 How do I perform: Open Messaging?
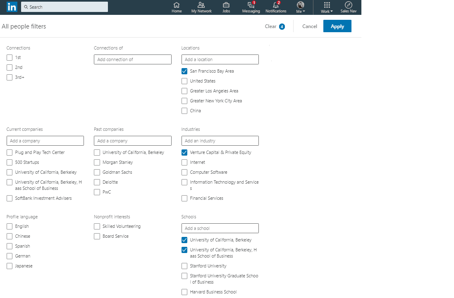[x=250, y=6]
